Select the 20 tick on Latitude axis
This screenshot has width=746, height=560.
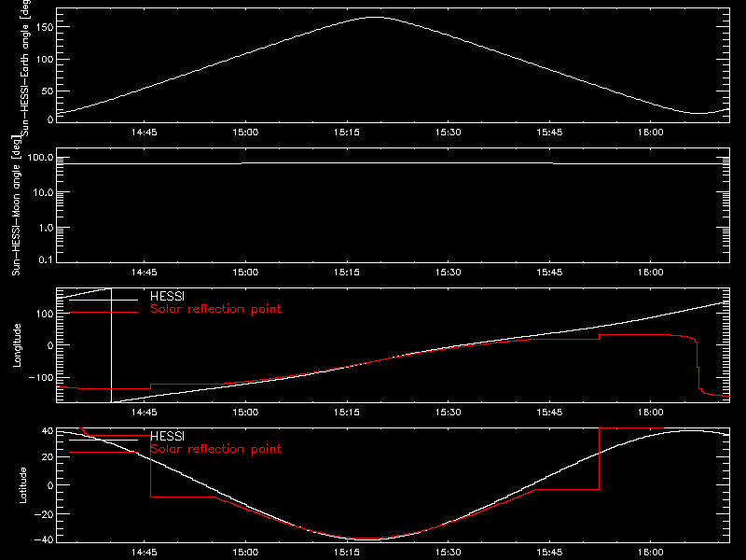pos(48,457)
